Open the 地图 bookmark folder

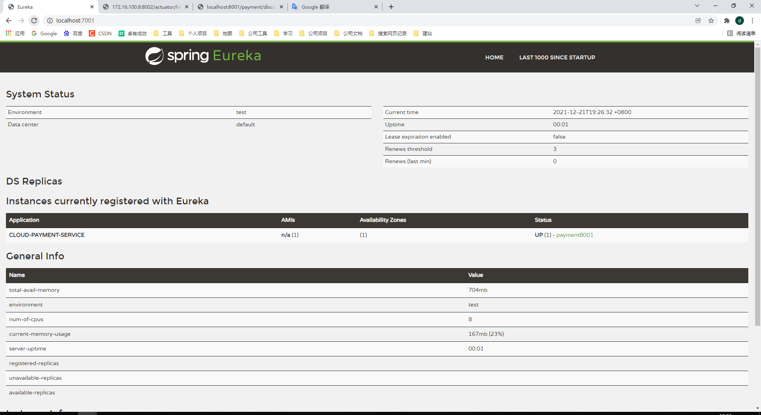223,33
